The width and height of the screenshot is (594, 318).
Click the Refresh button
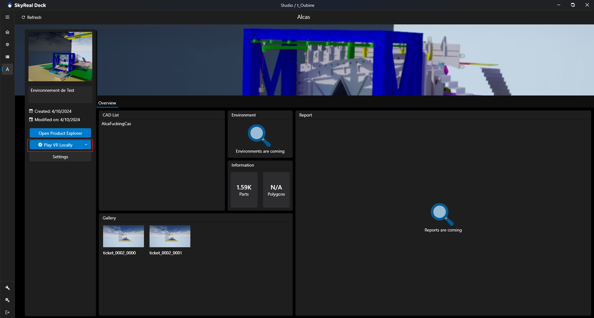pyautogui.click(x=31, y=17)
